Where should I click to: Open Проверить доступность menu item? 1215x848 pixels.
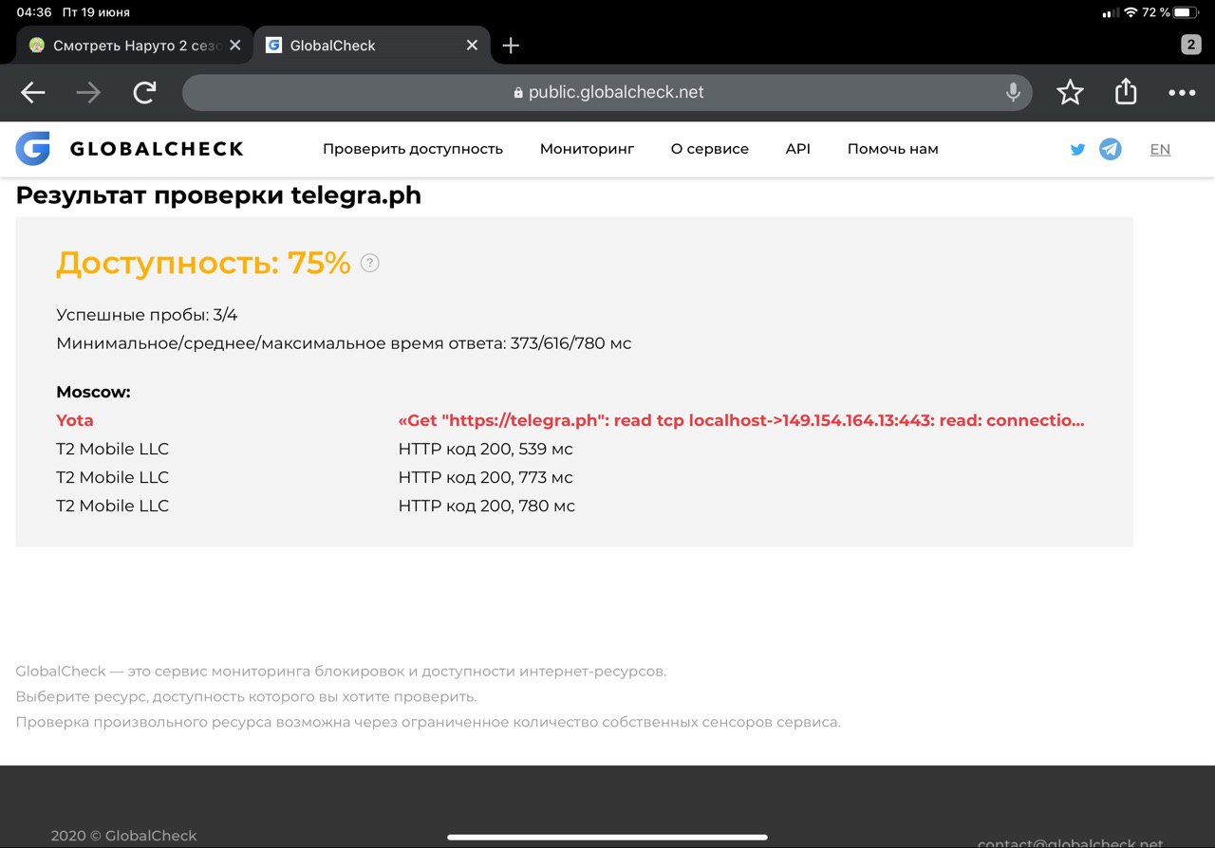pyautogui.click(x=413, y=149)
